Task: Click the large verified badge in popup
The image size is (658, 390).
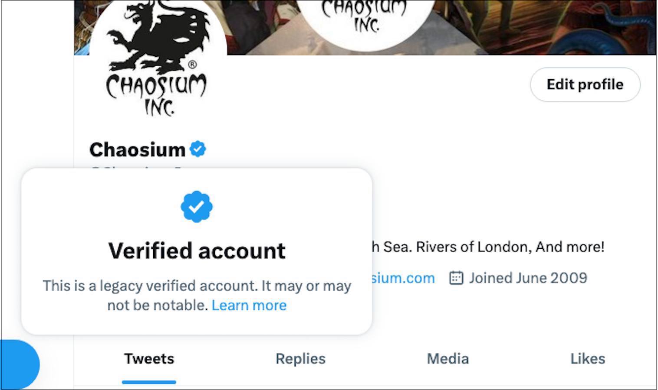Action: [197, 207]
